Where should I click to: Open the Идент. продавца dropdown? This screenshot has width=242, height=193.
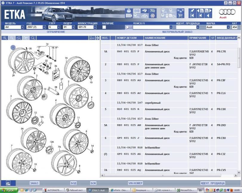click(x=198, y=27)
